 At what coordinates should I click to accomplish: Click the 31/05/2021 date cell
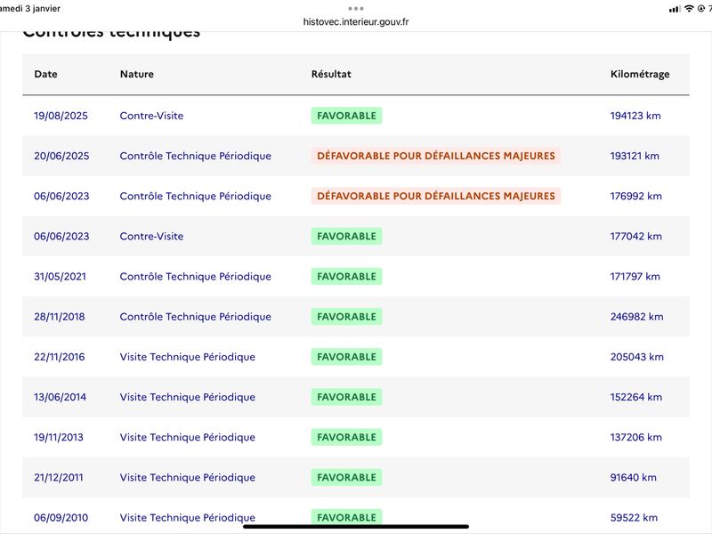coord(60,277)
